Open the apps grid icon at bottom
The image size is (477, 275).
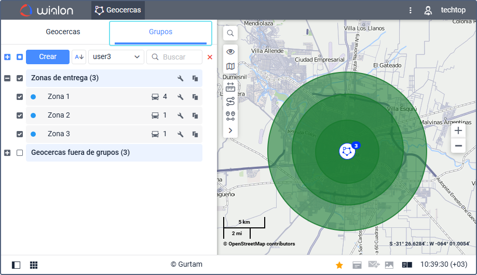34,265
